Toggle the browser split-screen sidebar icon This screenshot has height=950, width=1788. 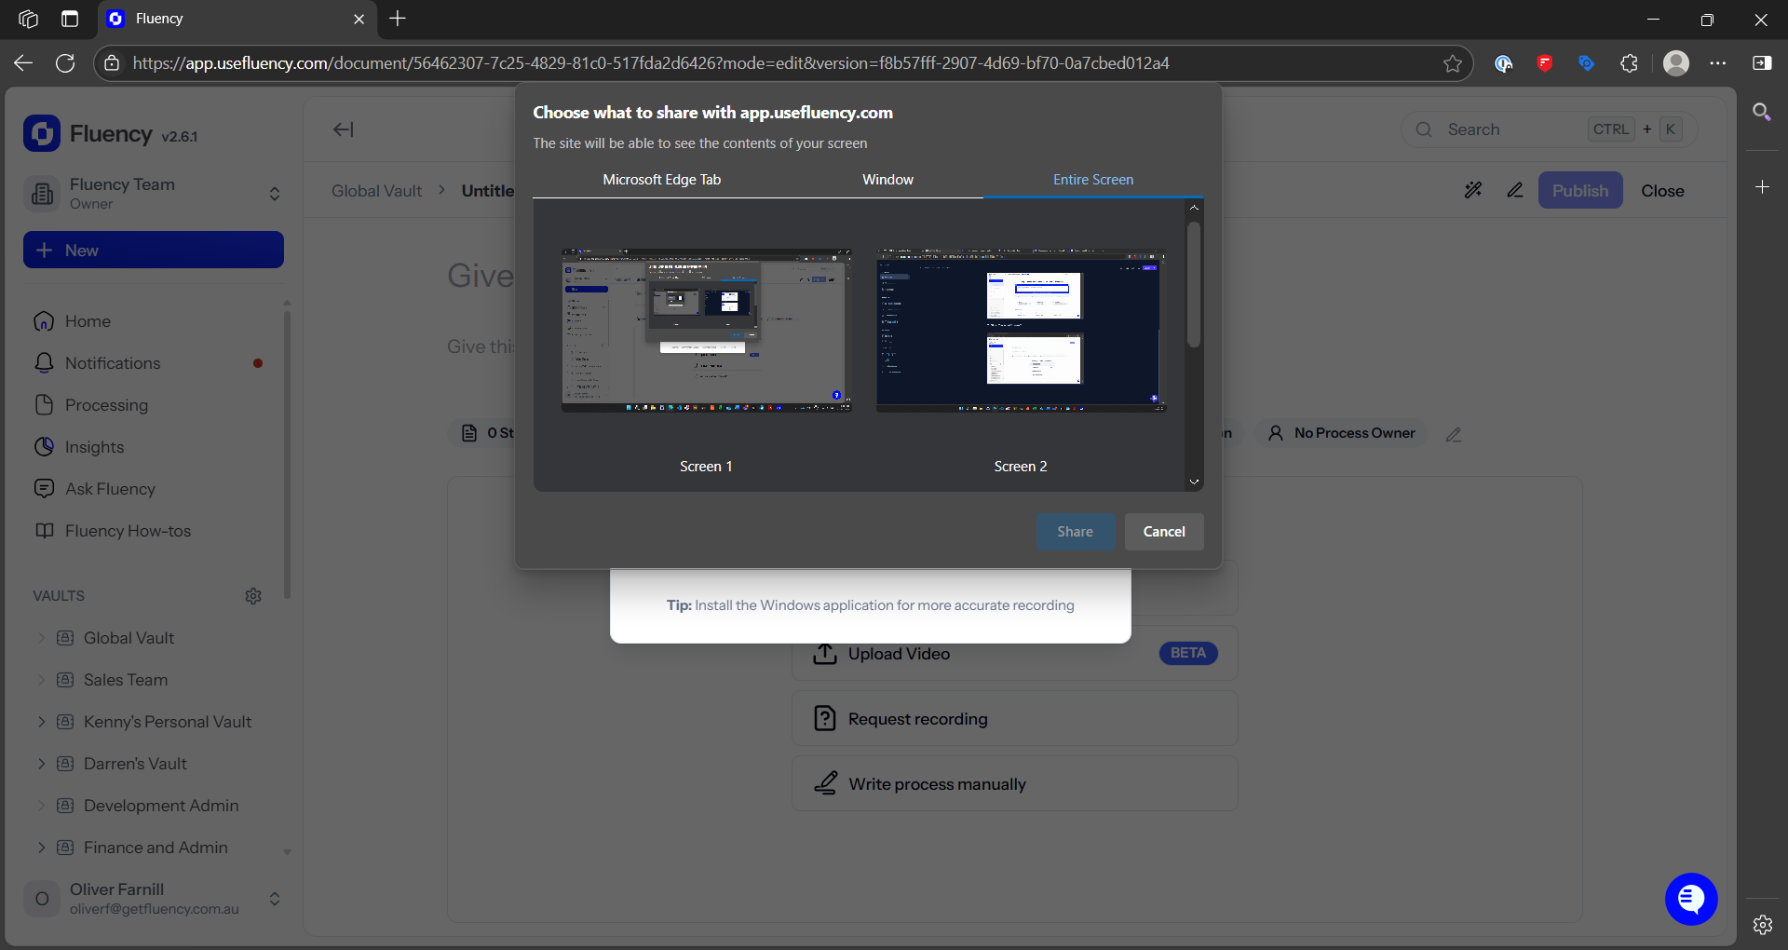pos(1762,63)
